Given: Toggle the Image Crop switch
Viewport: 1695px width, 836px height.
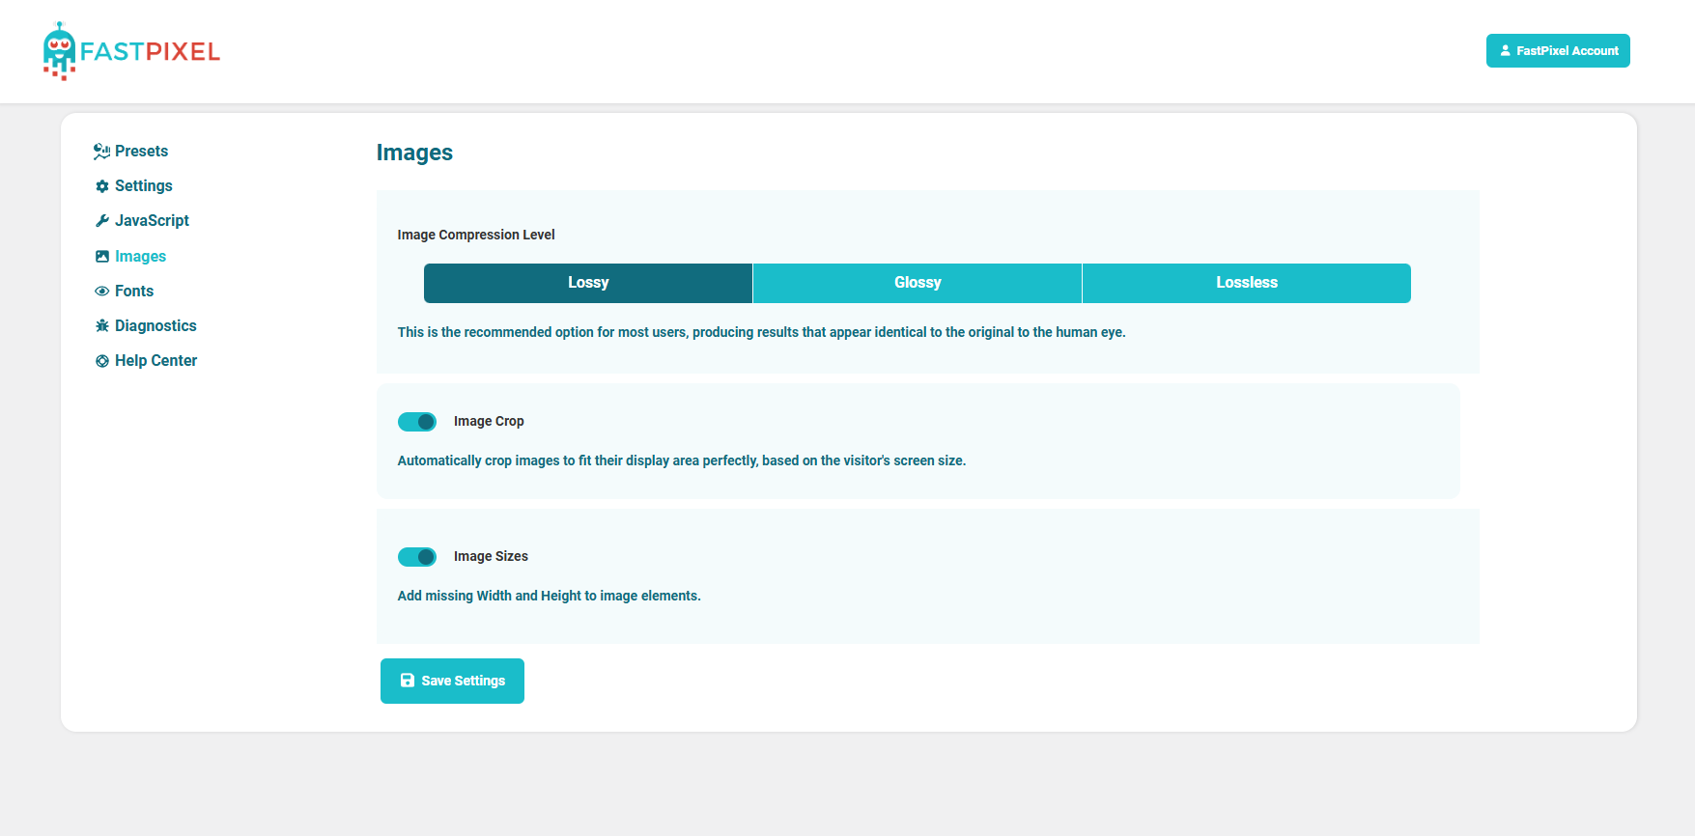Looking at the screenshot, I should coord(417,422).
